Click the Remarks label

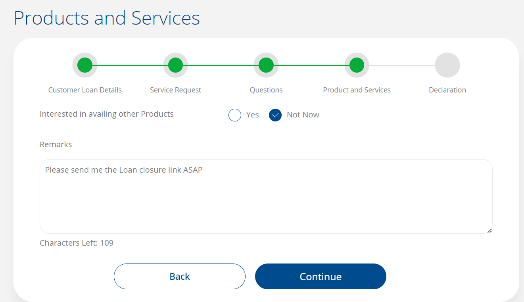point(56,144)
